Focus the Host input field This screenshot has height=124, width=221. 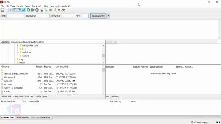tap(16, 16)
